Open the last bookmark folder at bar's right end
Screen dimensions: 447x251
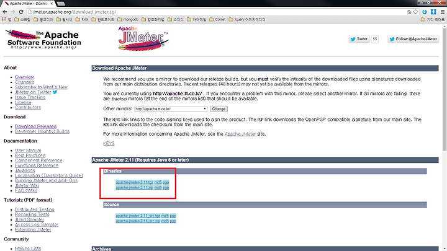(x=433, y=19)
